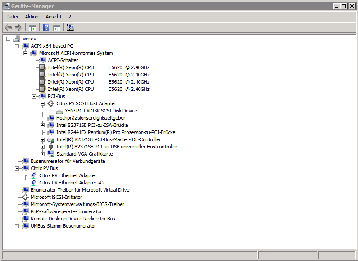Viewport: 358px width, 261px height.
Task: Click the Citrix PV Bus monitor icon
Action: tap(25, 168)
